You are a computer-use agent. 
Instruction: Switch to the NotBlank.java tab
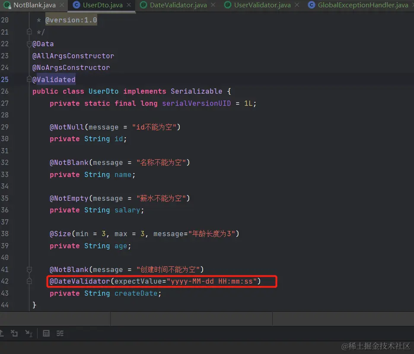34,5
